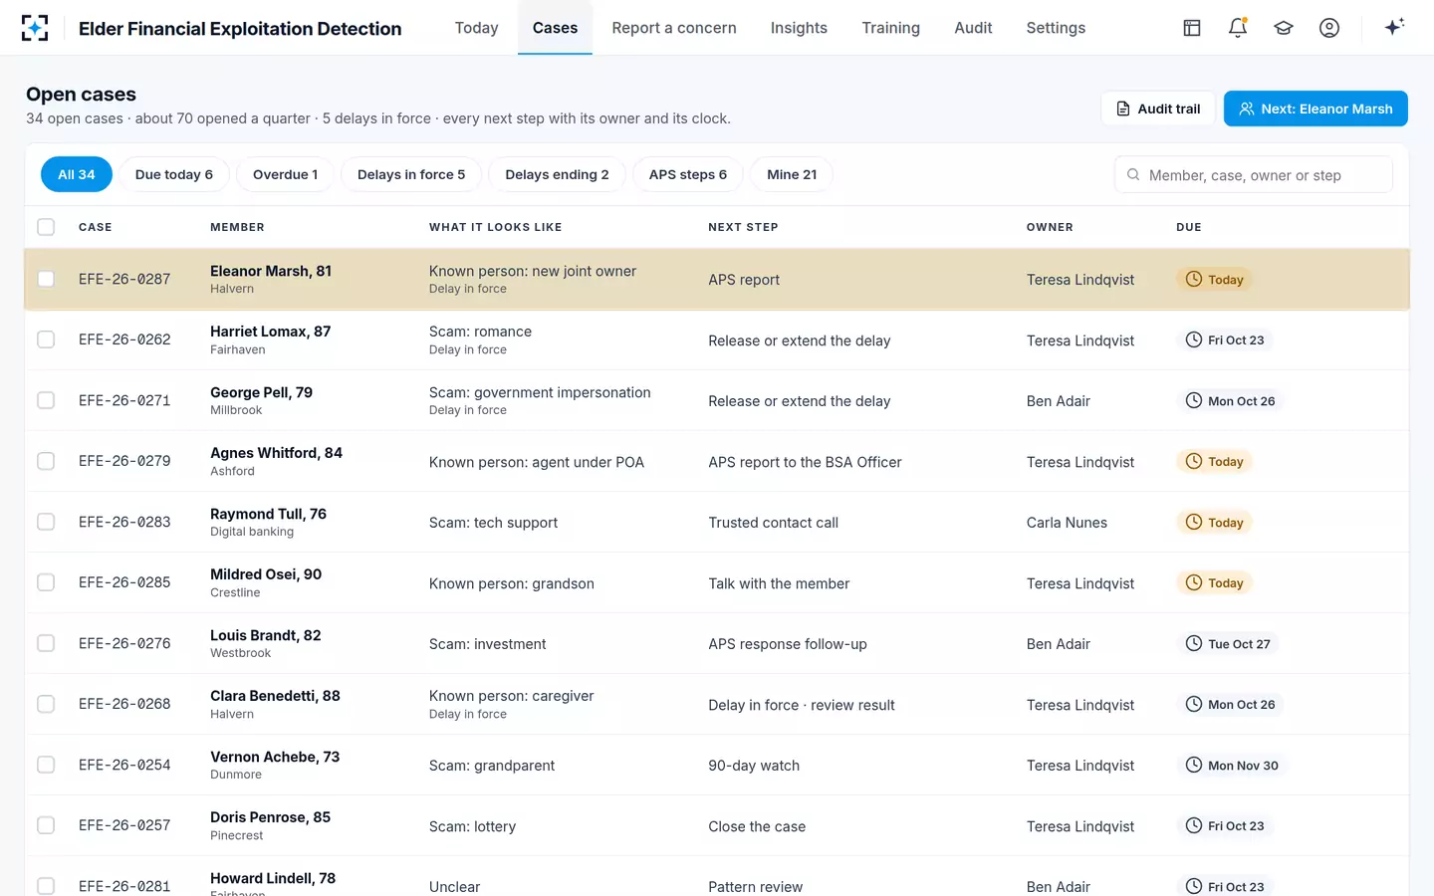Open notifications bell
The image size is (1434, 896).
coord(1238,28)
